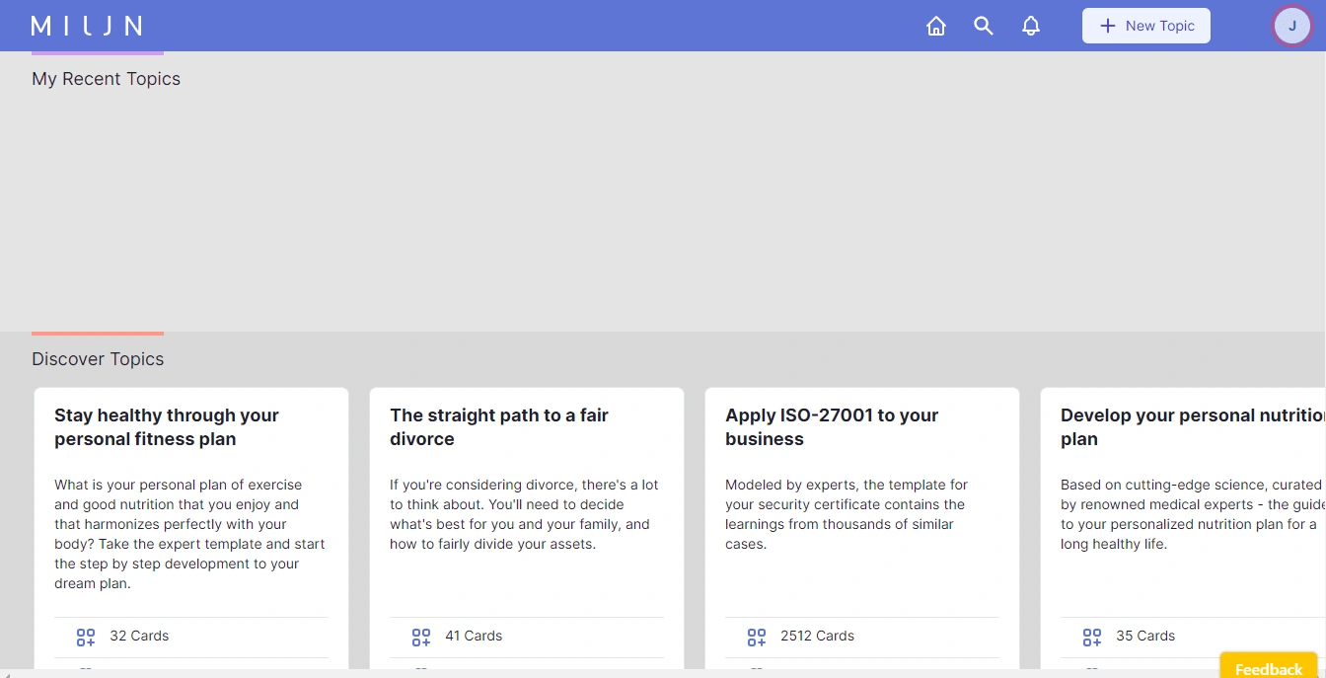Open "Stay healthy through your personal fitness plan"
Image resolution: width=1326 pixels, height=678 pixels.
pyautogui.click(x=167, y=427)
